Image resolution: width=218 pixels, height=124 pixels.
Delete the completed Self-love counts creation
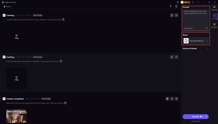pos(176,99)
